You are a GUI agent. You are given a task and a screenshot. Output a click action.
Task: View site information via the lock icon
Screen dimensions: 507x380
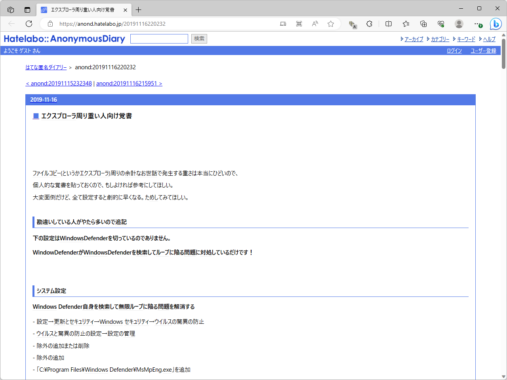click(x=50, y=24)
